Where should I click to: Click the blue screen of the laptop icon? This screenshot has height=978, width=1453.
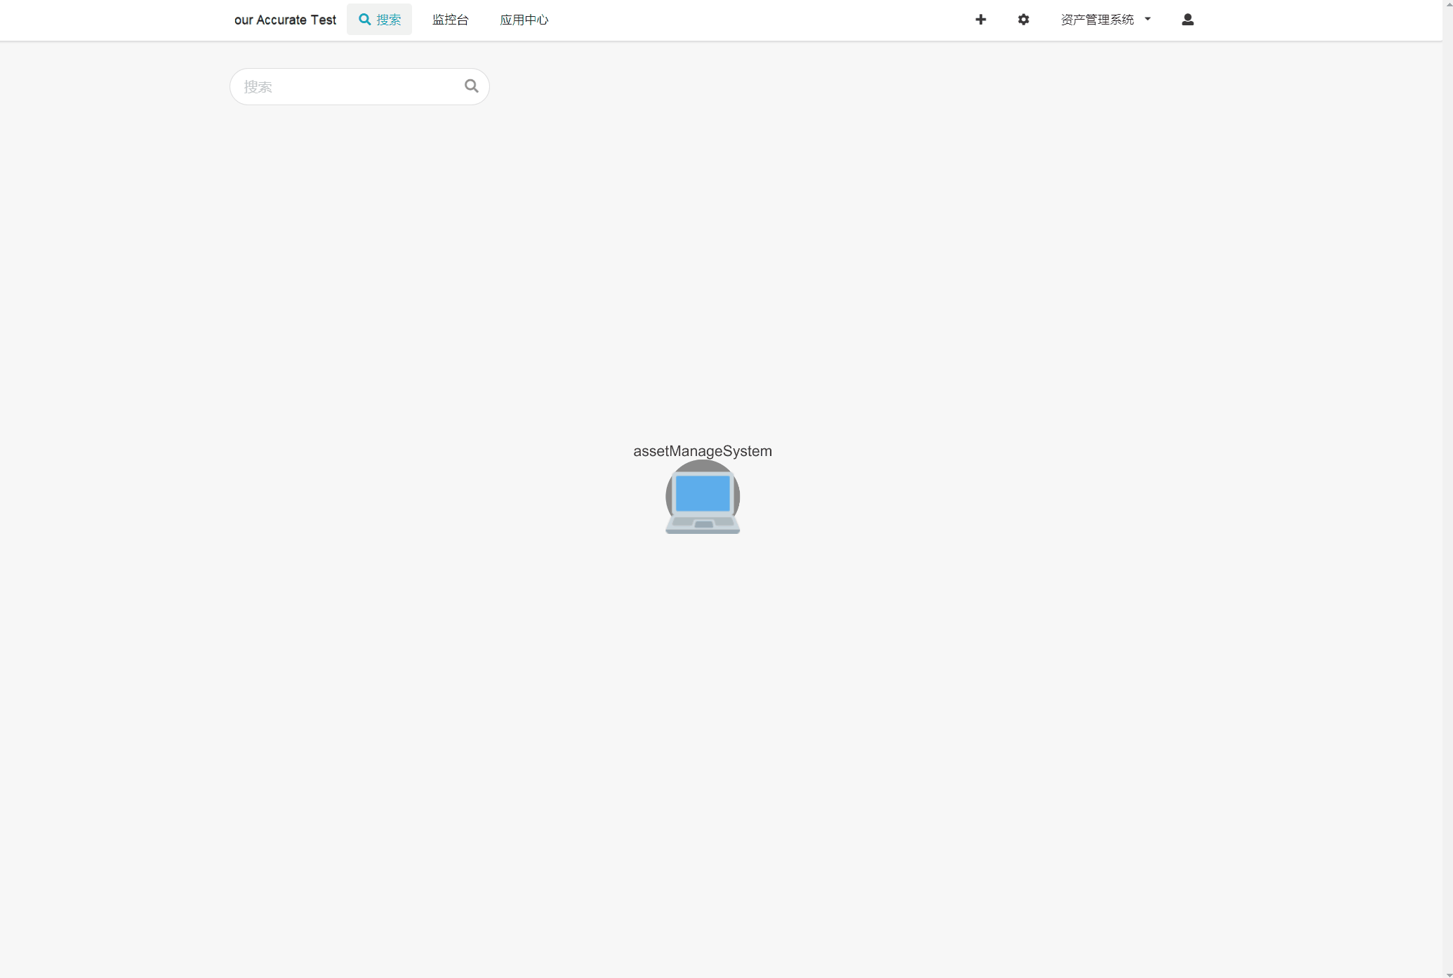703,493
